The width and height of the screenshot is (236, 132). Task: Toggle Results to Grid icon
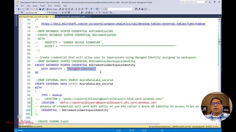click(x=89, y=12)
